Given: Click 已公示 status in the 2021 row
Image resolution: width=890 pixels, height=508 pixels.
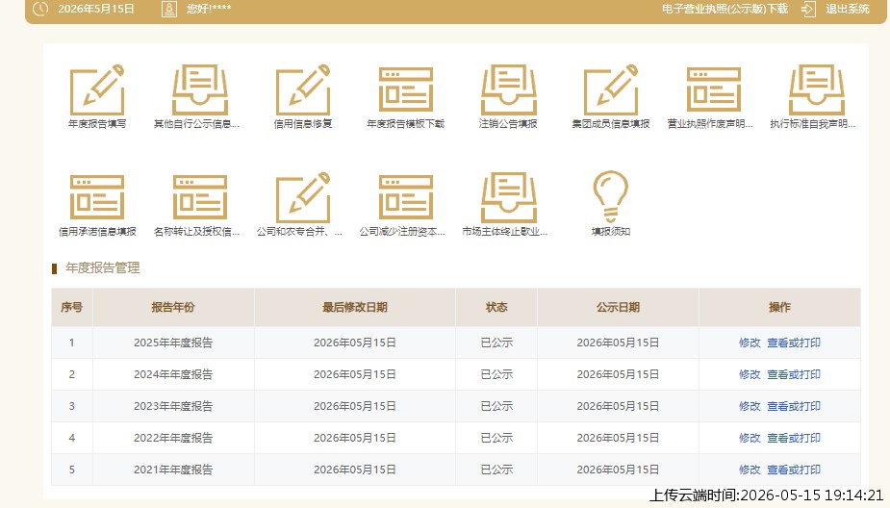Looking at the screenshot, I should coord(496,470).
